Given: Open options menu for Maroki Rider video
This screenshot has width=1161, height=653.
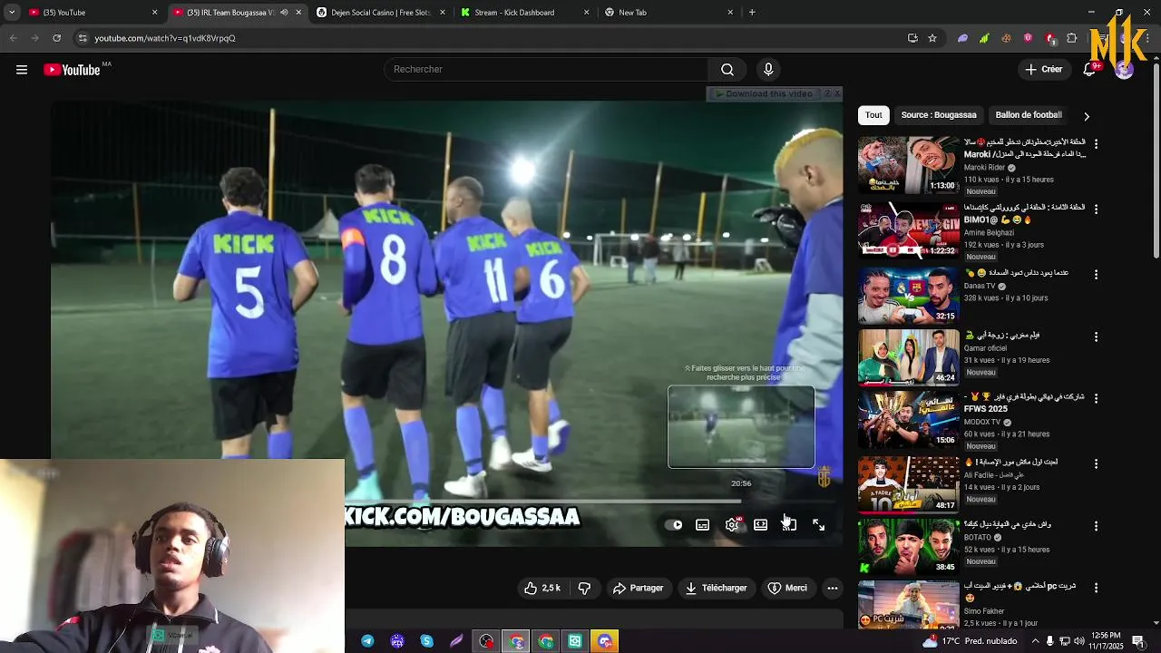Looking at the screenshot, I should 1096,144.
